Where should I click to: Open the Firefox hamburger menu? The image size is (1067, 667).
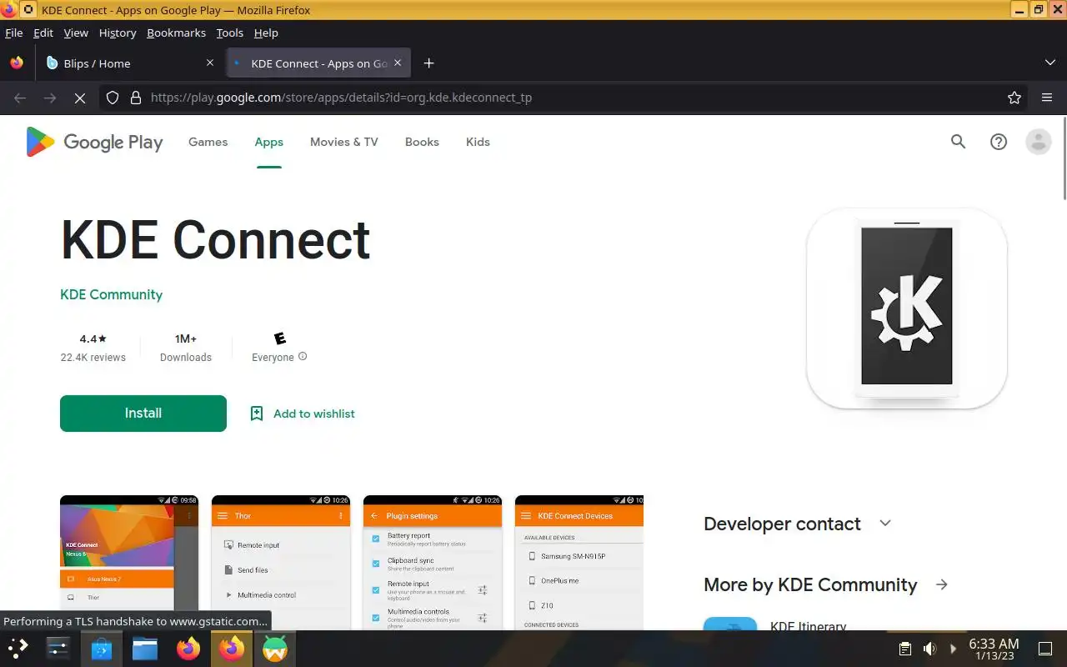click(1047, 98)
